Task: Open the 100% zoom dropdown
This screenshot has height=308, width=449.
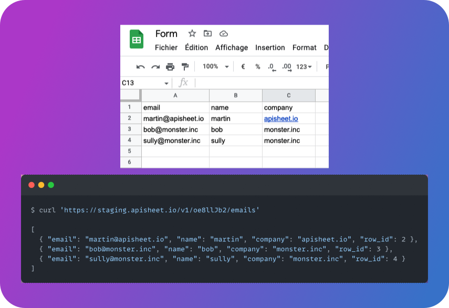Action: pyautogui.click(x=216, y=67)
